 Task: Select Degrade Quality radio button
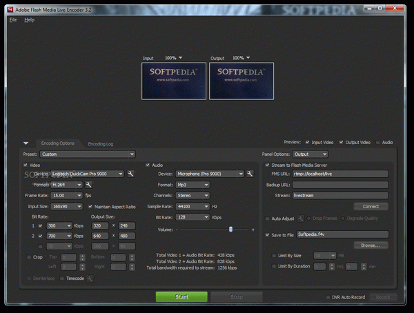pyautogui.click(x=343, y=219)
